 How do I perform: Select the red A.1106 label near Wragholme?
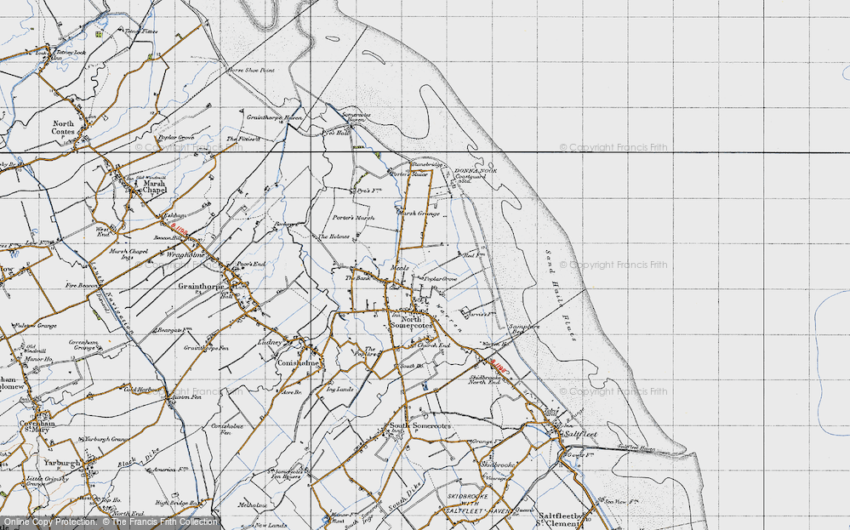(x=178, y=229)
